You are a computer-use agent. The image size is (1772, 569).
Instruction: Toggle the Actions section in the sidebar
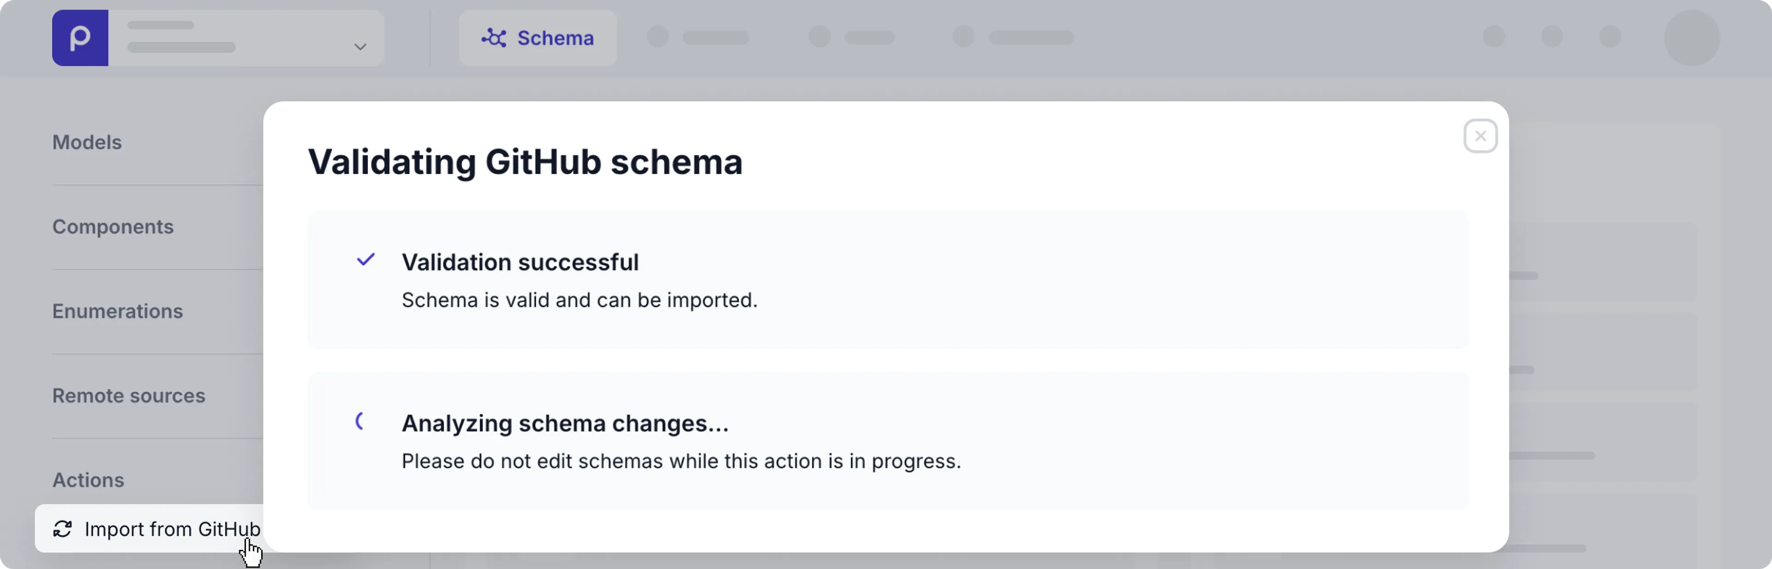tap(88, 480)
